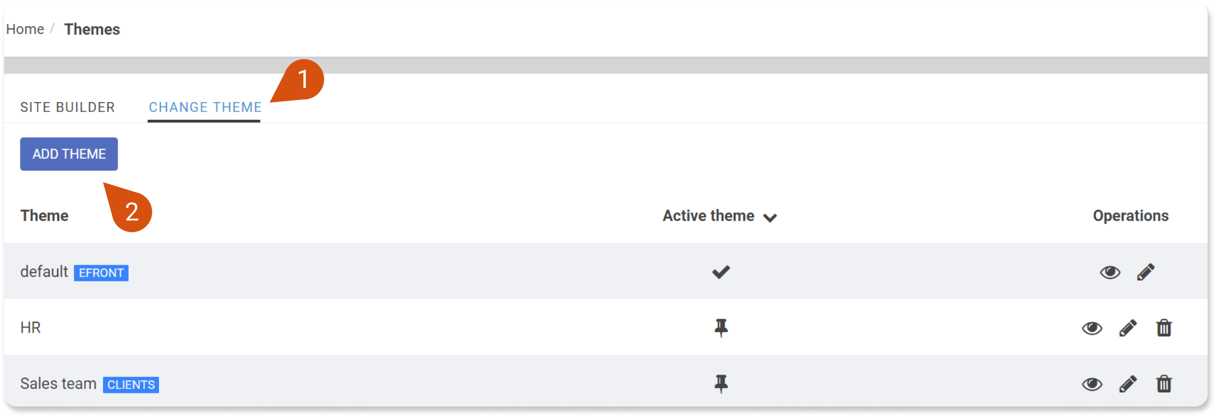Edit the HR theme using pencil icon

tap(1128, 328)
